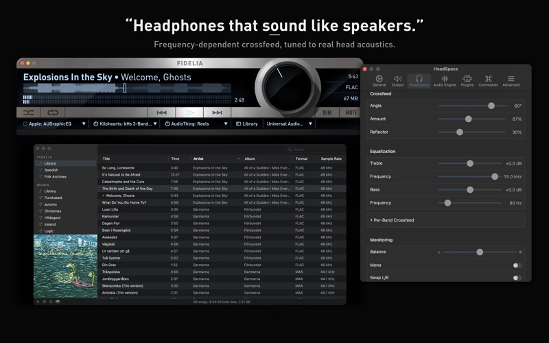The image size is (549, 343).
Task: Click the MUTE button
Action: click(x=351, y=113)
